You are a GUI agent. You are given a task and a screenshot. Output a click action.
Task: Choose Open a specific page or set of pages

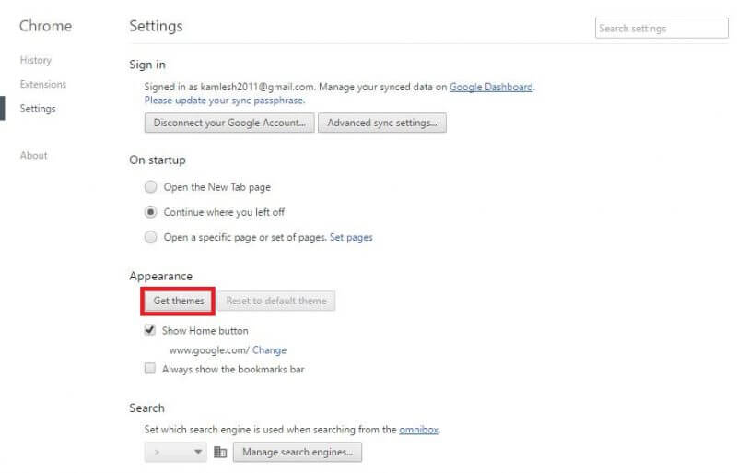point(150,237)
